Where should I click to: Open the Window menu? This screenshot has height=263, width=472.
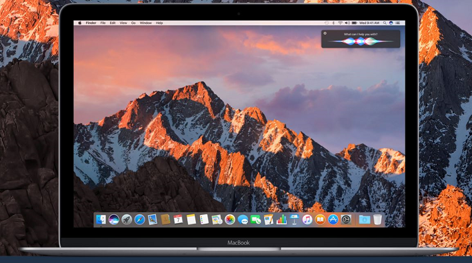(x=146, y=23)
